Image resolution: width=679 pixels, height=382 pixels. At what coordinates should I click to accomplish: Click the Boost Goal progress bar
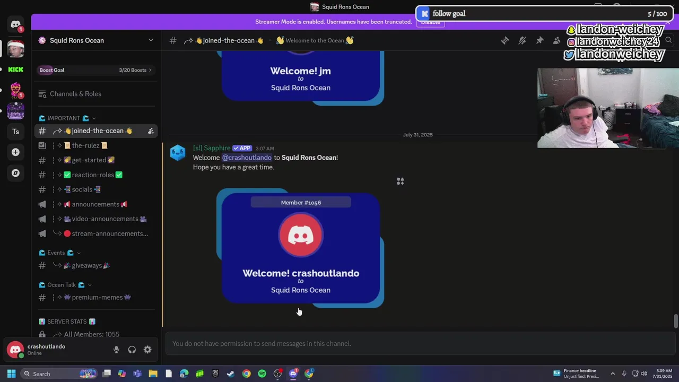coord(97,70)
